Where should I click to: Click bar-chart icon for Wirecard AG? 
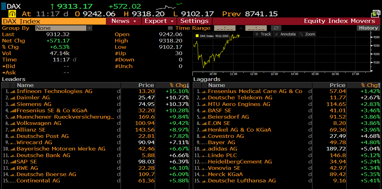(x=13, y=143)
